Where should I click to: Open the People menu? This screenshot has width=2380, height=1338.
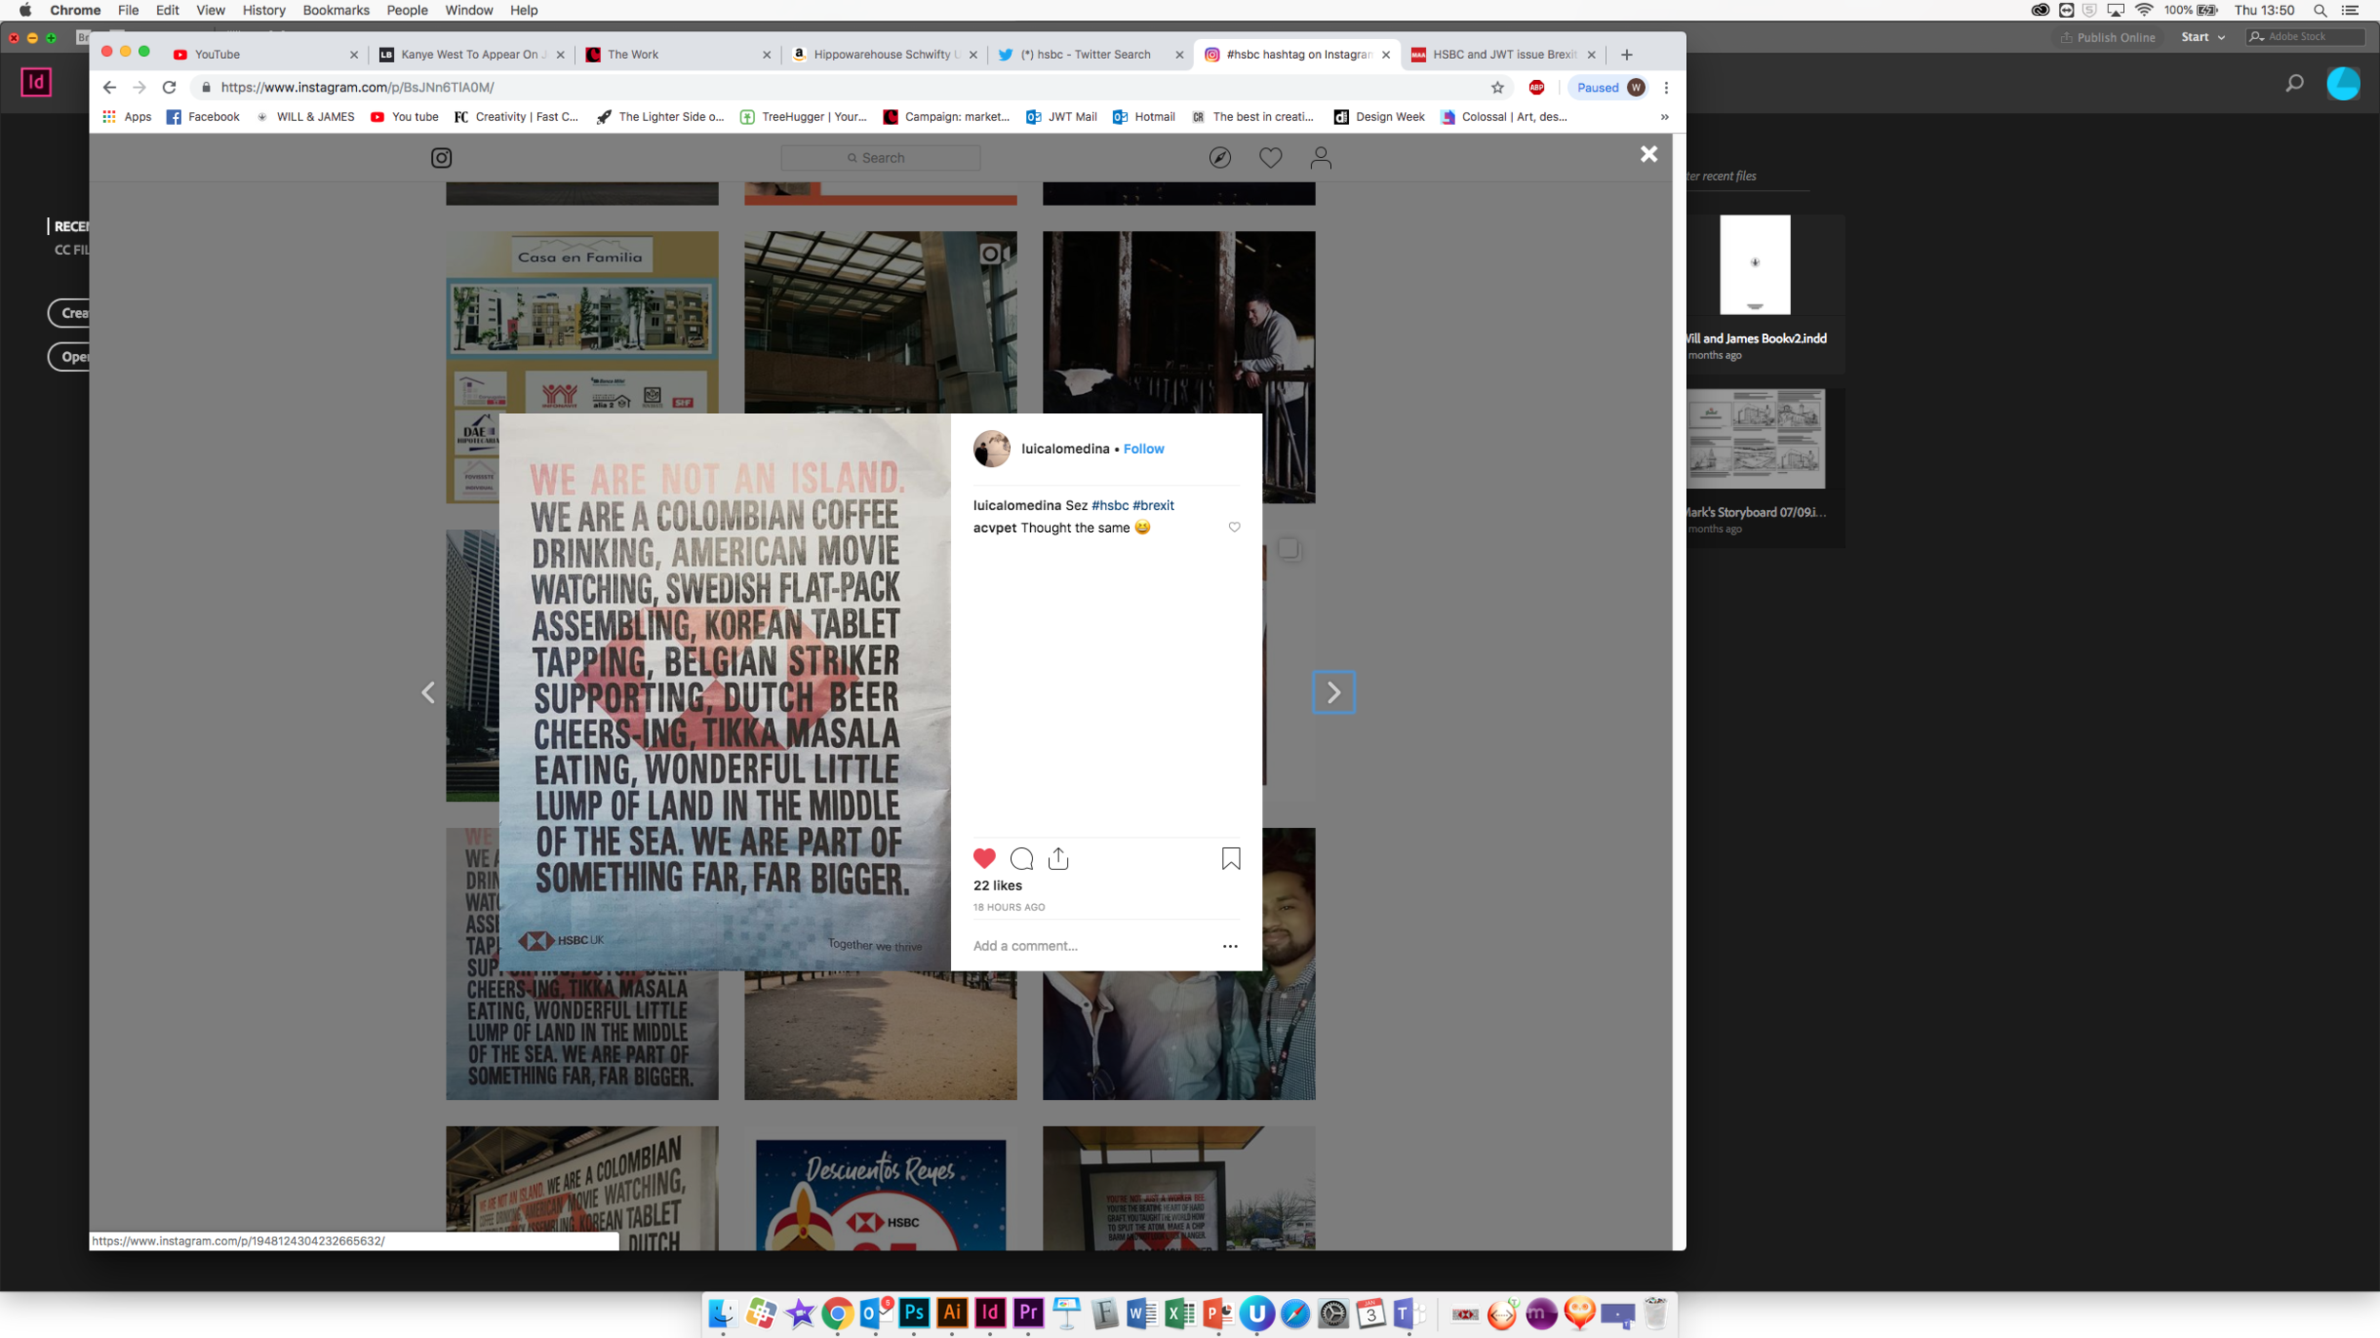(407, 10)
